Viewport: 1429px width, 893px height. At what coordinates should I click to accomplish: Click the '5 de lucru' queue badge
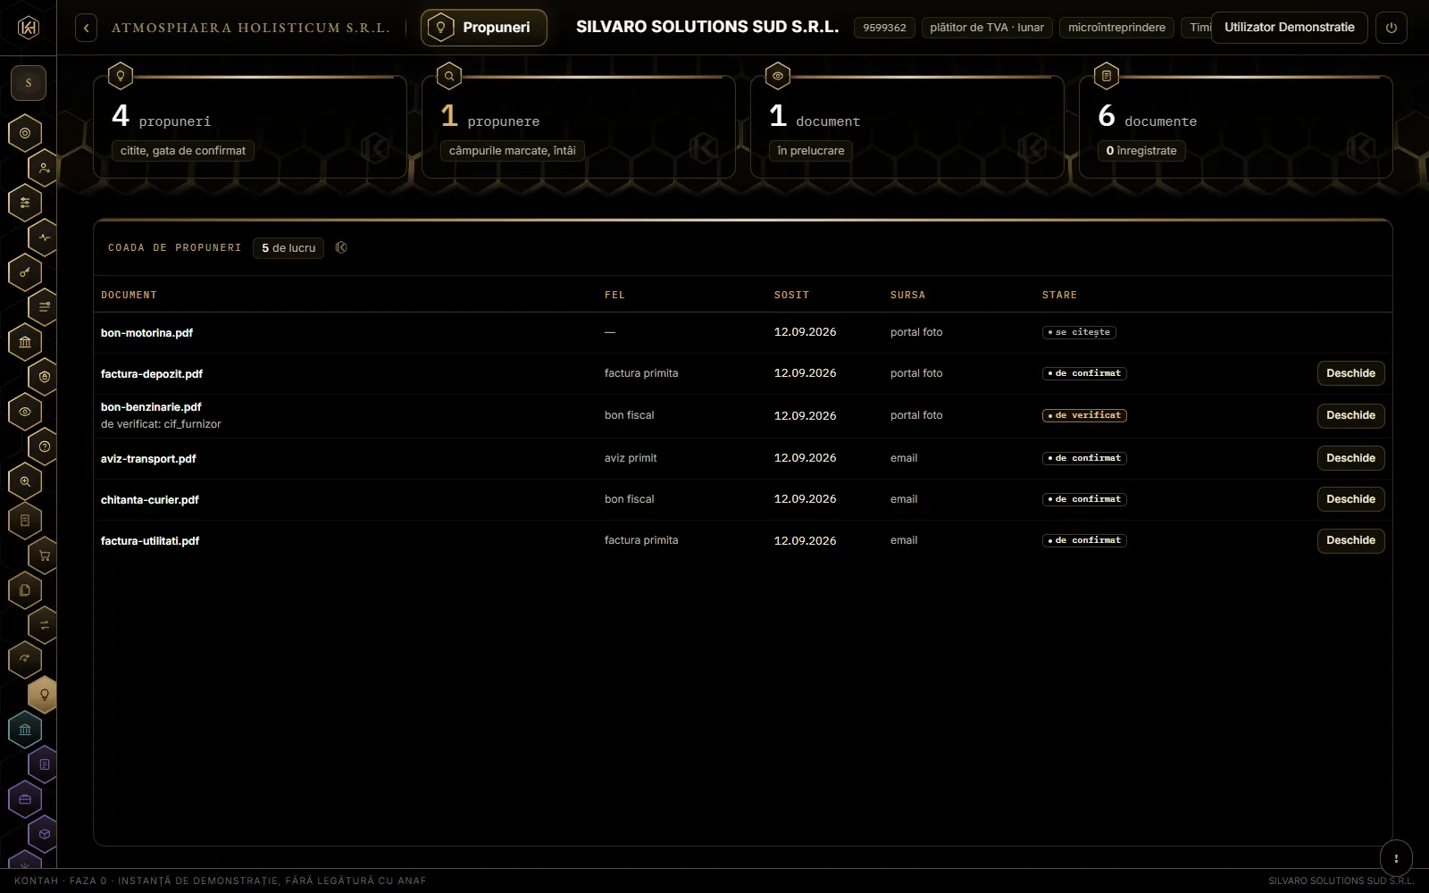coord(288,248)
